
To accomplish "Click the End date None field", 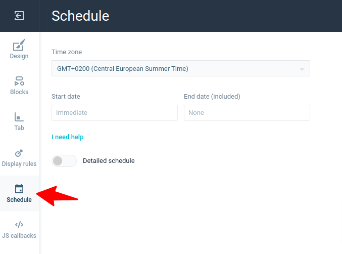I will (247, 113).
